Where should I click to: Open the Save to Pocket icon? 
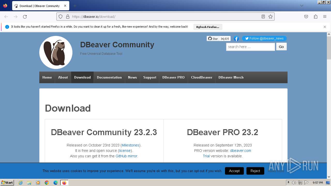[x=306, y=17]
